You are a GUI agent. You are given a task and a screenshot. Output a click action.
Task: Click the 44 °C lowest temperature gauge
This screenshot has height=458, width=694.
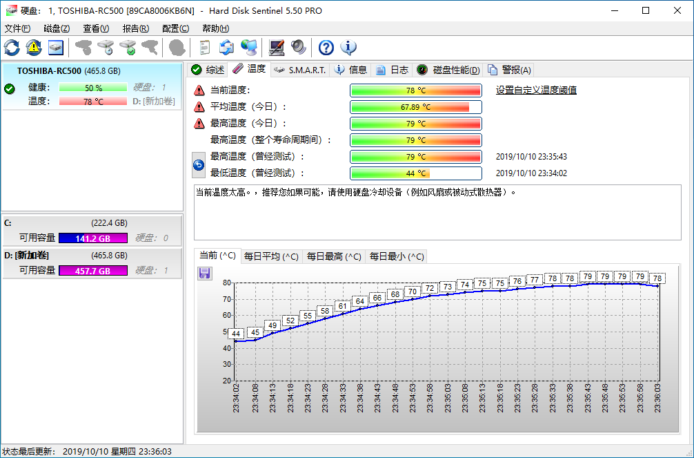point(415,173)
